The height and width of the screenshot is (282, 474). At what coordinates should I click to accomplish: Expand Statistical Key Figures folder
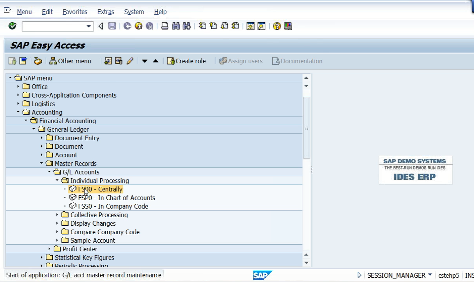(41, 258)
